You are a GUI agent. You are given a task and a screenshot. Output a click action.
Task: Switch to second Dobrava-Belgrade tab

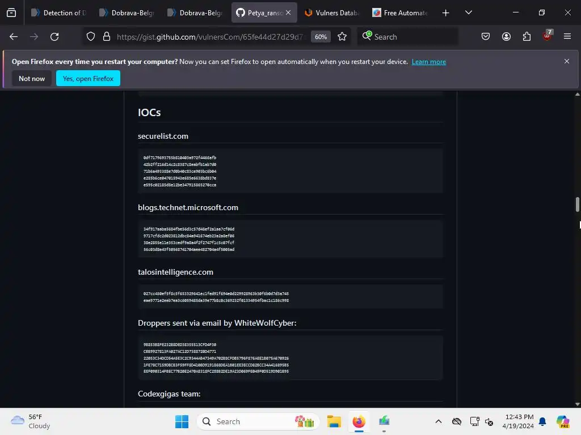pos(195,12)
